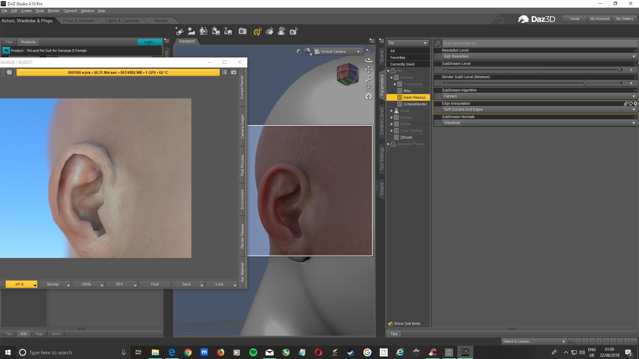Click the viewport pan arrows icon
Image resolution: width=639 pixels, height=359 pixels.
369,70
